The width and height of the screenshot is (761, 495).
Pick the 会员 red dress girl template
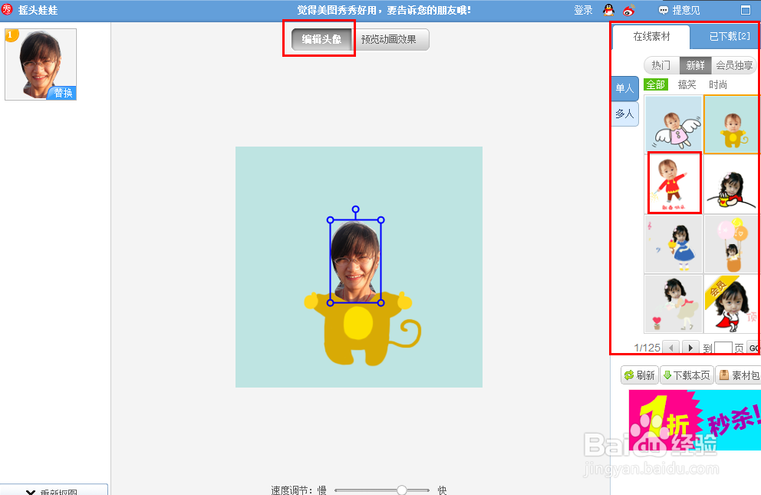point(731,304)
